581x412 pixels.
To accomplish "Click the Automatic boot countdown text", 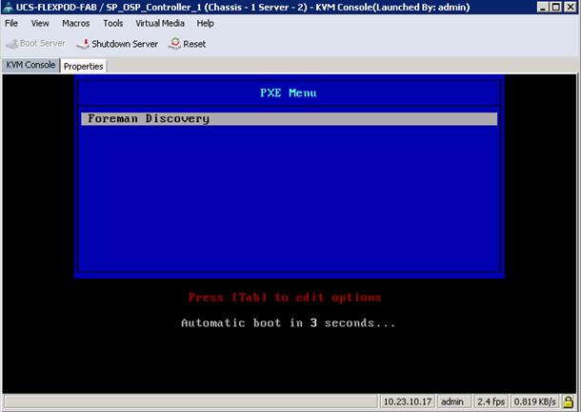I will click(289, 323).
